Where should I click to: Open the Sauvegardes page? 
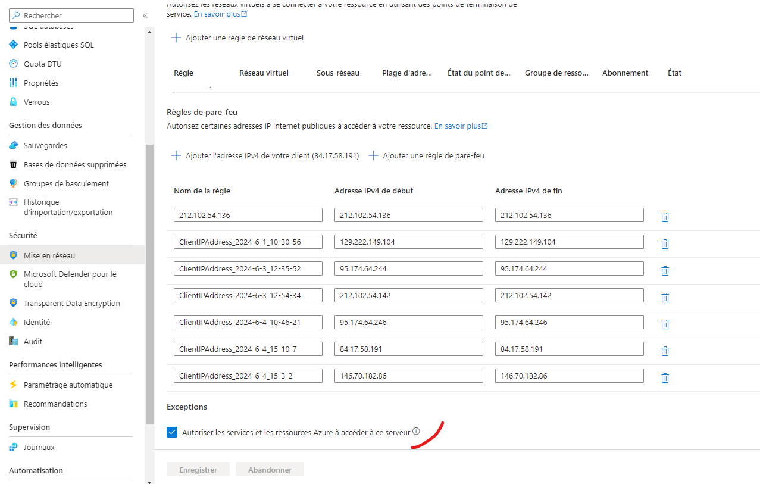[x=44, y=145]
